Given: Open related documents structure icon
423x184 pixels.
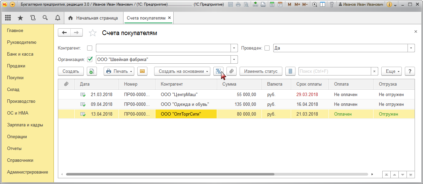Looking at the screenshot, I should 218,71.
